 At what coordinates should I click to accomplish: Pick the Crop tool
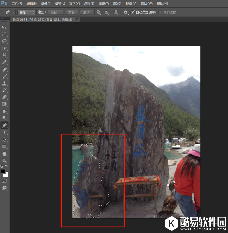point(4,55)
